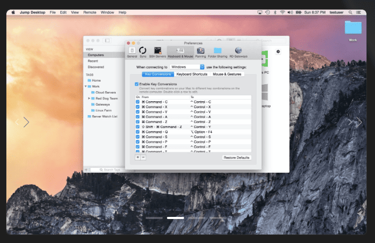Open Spotlight search in the menu bar
The width and height of the screenshot is (375, 243).
click(x=350, y=12)
